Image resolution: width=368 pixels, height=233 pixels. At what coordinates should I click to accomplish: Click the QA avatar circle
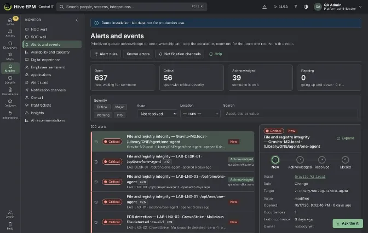coord(318,7)
